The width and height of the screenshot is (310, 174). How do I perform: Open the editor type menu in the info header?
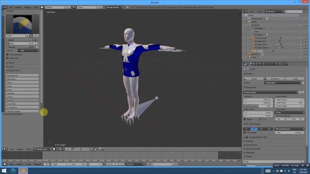pyautogui.click(x=5, y=7)
